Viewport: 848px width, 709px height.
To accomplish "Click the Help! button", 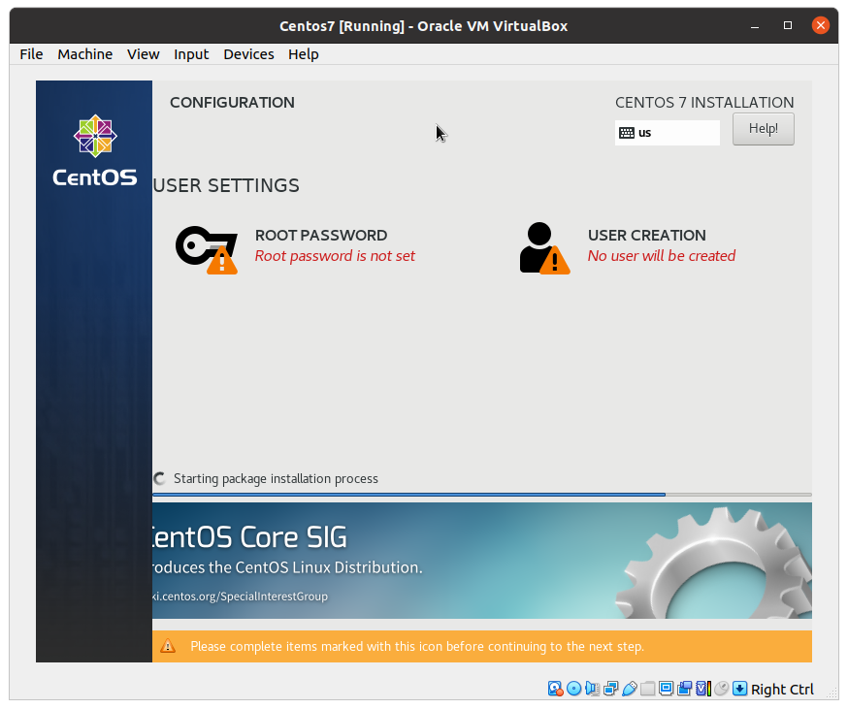I will pyautogui.click(x=763, y=129).
